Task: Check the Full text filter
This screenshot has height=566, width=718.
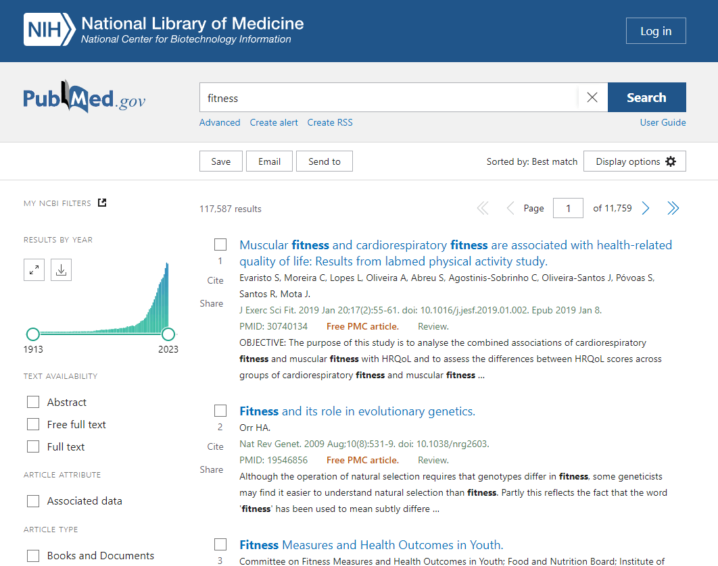Action: click(x=33, y=446)
